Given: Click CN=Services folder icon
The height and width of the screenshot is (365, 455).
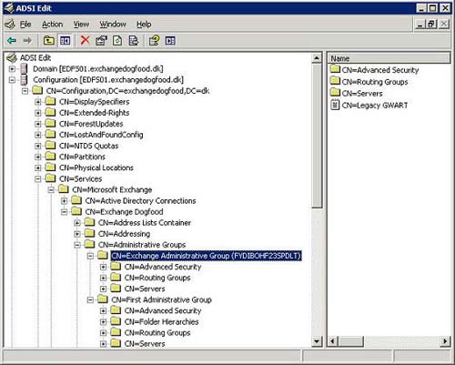Looking at the screenshot, I should [x=50, y=178].
